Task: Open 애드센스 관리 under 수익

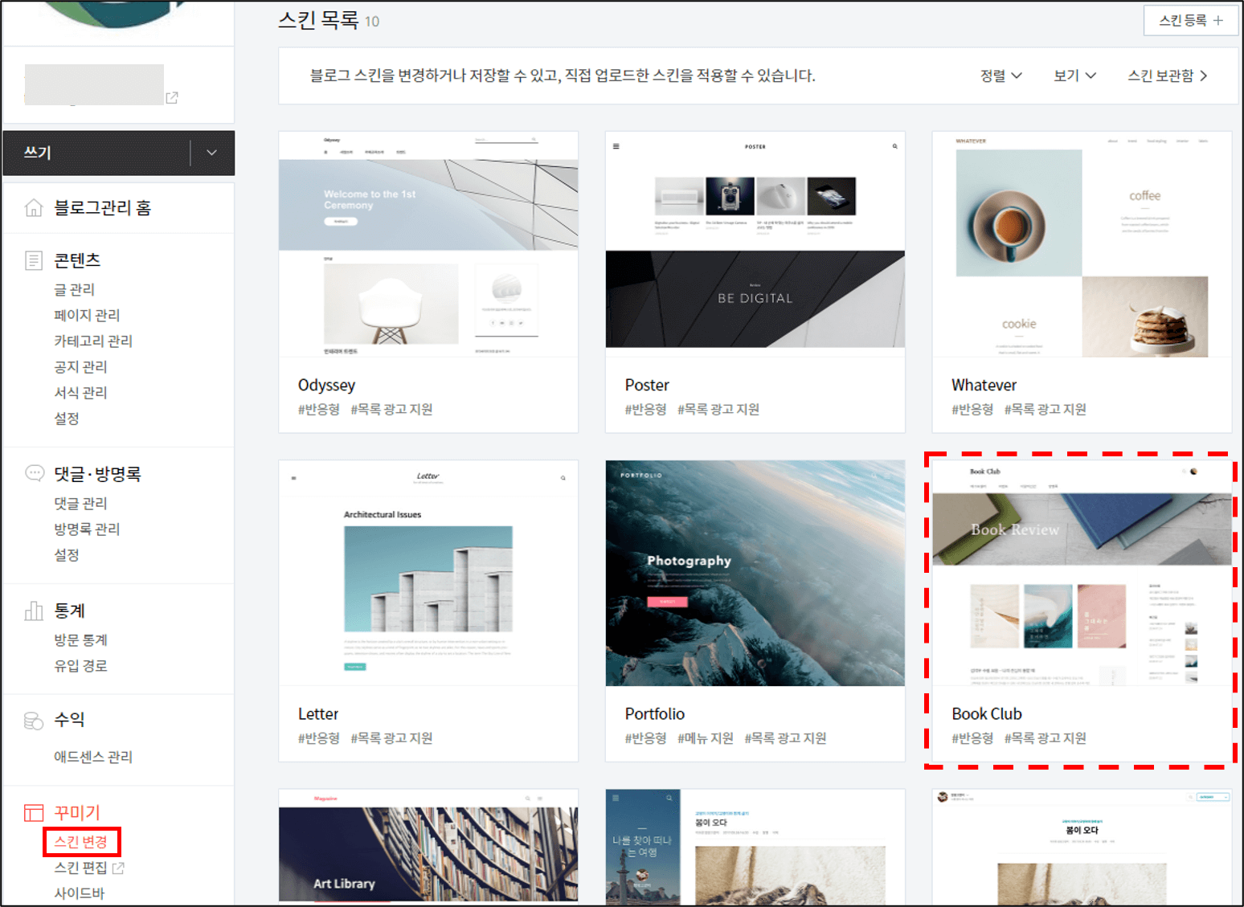Action: coord(92,755)
